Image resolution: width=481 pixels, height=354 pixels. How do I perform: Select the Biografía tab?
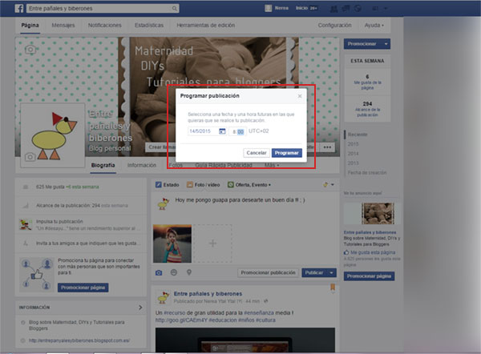point(103,165)
